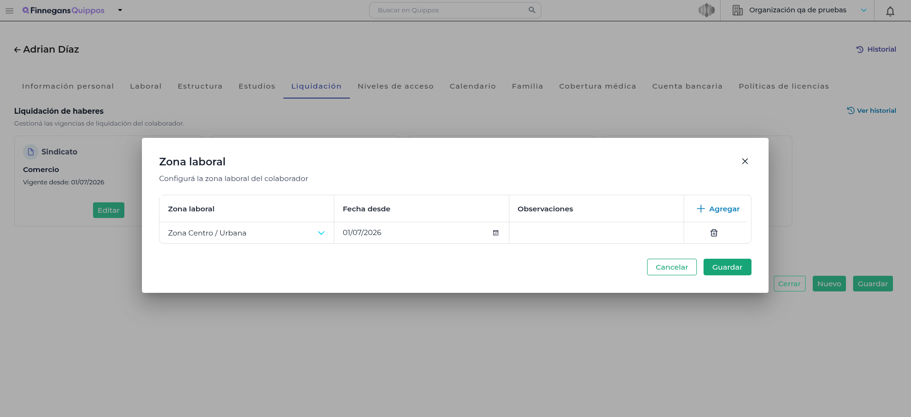This screenshot has height=417, width=911.
Task: Click the Comercio text on Sindicato card
Action: tap(41, 170)
